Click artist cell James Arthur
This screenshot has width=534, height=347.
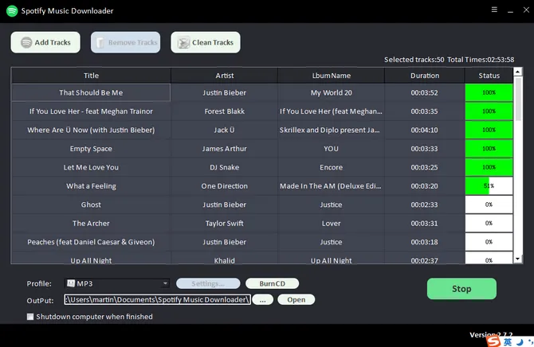225,149
